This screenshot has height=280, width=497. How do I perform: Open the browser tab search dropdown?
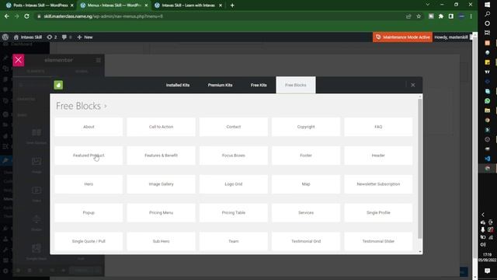pyautogui.click(x=428, y=5)
